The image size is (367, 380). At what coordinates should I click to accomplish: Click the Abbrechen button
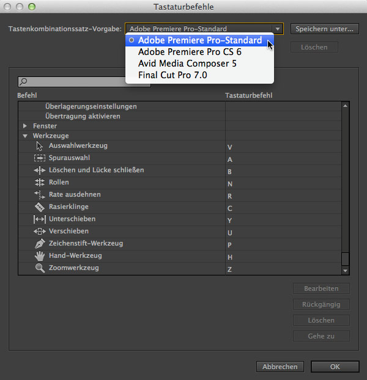tap(280, 367)
